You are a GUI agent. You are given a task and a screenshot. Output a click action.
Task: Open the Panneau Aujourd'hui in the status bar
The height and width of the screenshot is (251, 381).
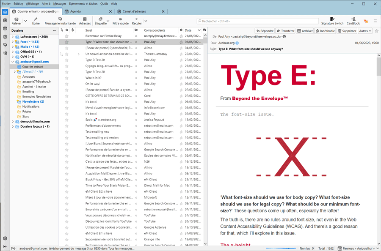coord(359,248)
